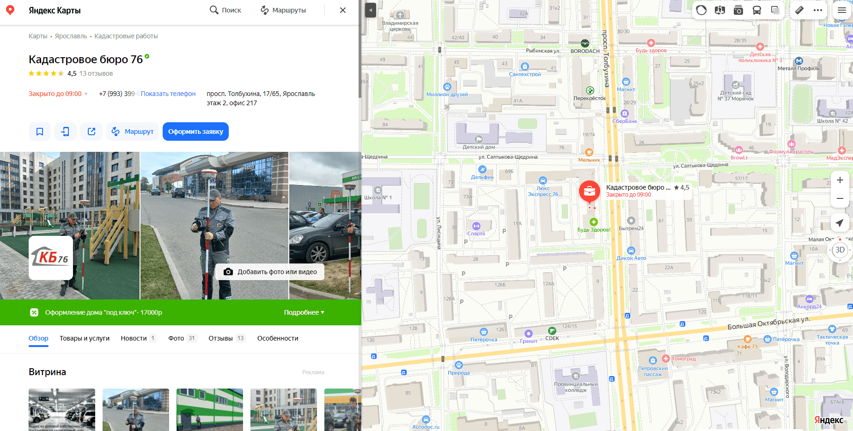Click the Миллион друзей pet store marker
The height and width of the screenshot is (431, 853).
click(447, 86)
